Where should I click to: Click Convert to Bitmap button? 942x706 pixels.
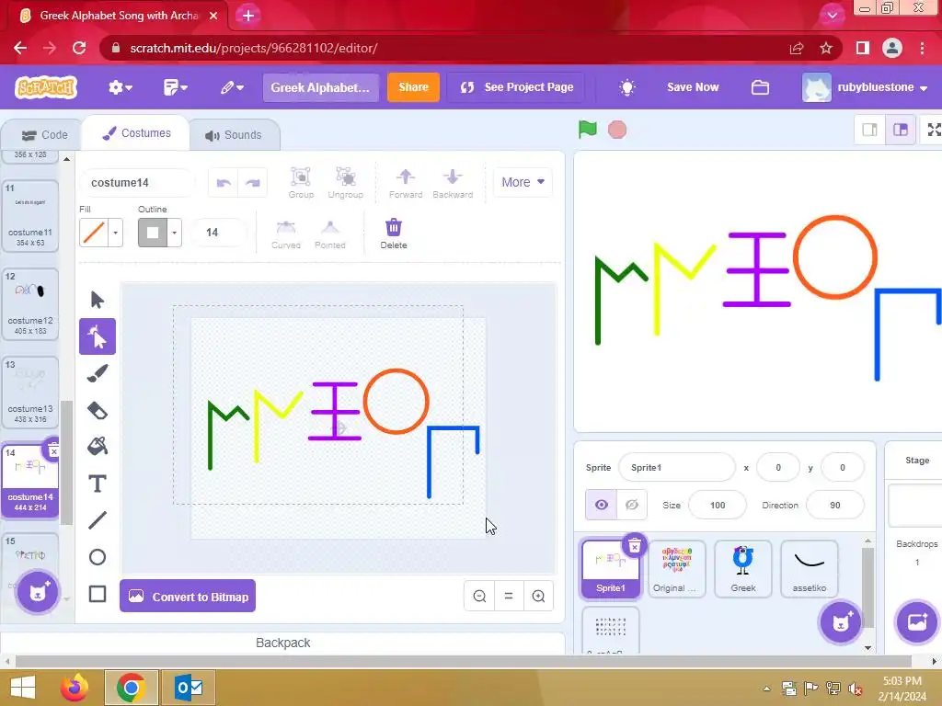pyautogui.click(x=188, y=596)
